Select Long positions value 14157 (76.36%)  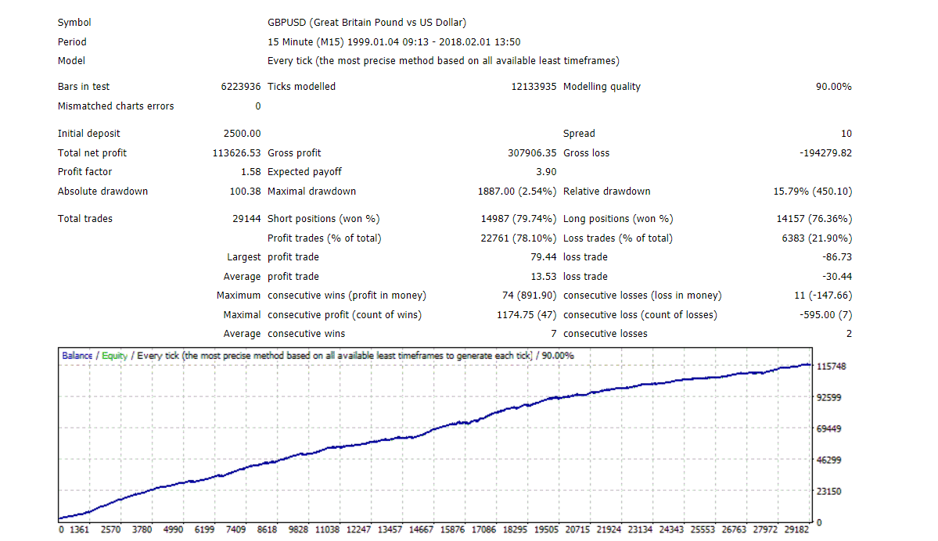pos(814,219)
